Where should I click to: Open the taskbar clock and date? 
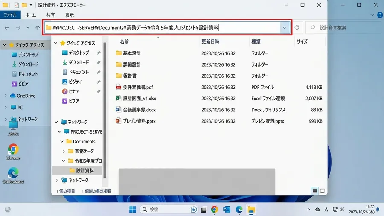(x=362, y=210)
